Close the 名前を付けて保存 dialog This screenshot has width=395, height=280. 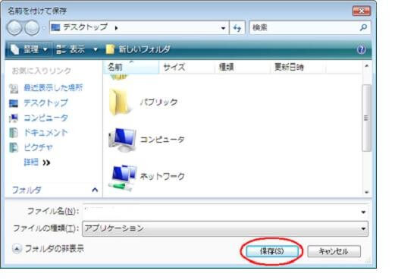coord(362,11)
